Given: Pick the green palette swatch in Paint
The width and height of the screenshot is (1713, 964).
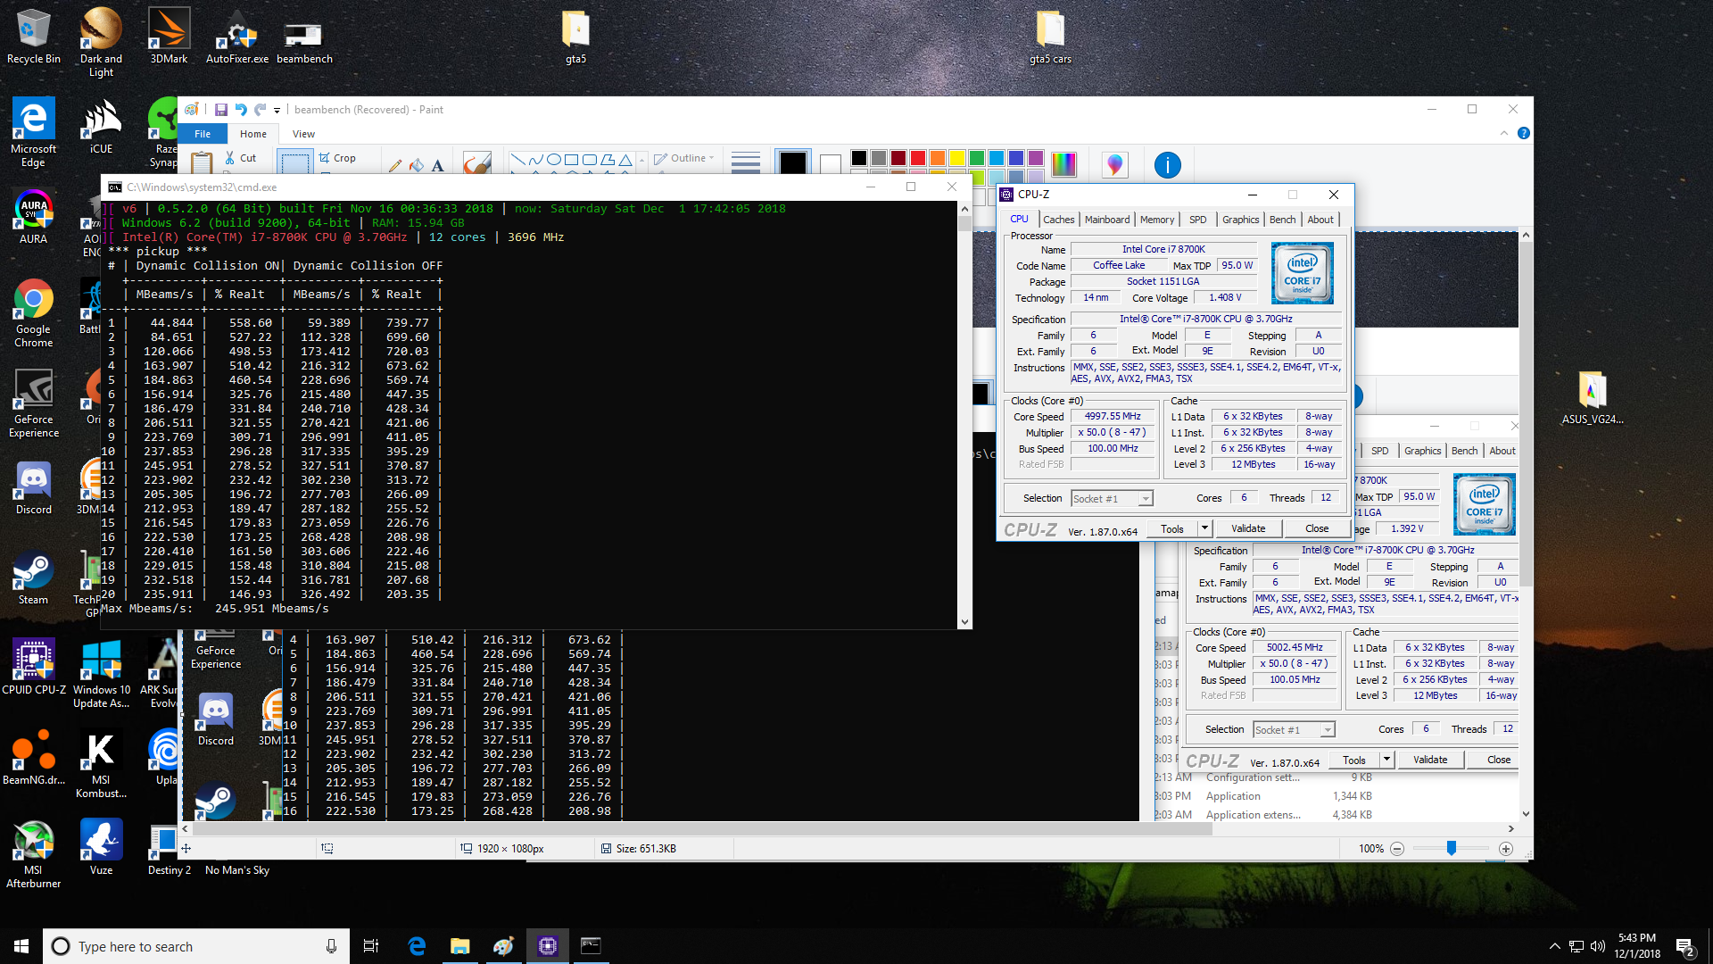Looking at the screenshot, I should point(976,158).
